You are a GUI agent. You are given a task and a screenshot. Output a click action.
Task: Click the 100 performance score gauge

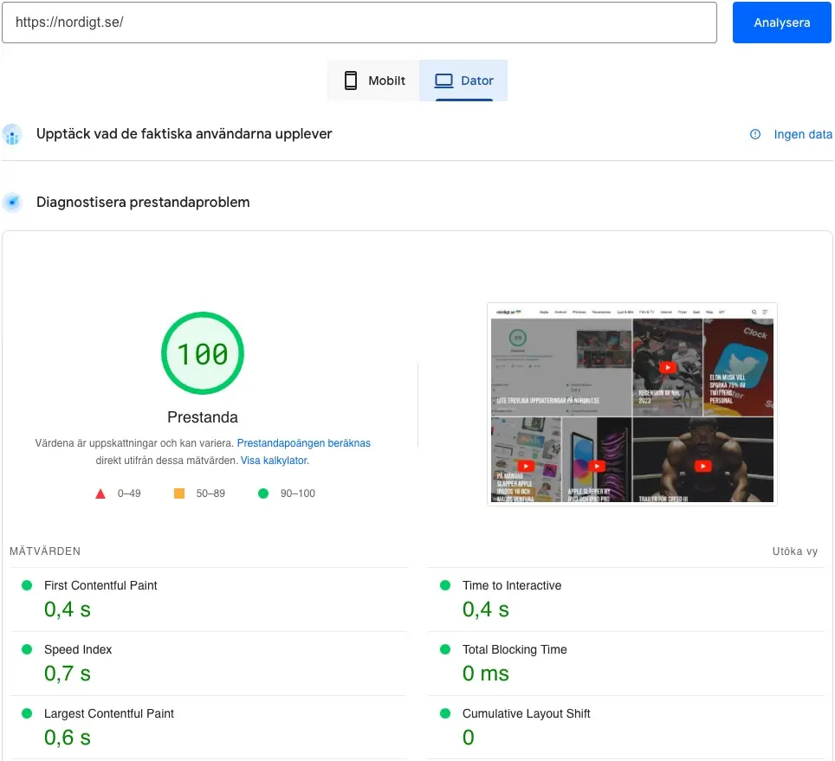(x=203, y=353)
